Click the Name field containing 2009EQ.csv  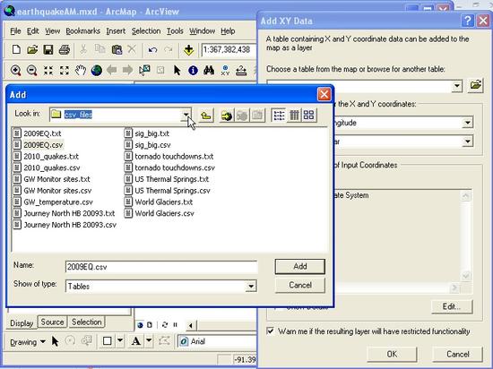(161, 267)
